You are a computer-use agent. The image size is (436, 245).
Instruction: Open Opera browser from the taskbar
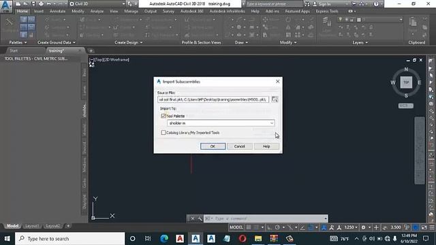243,239
